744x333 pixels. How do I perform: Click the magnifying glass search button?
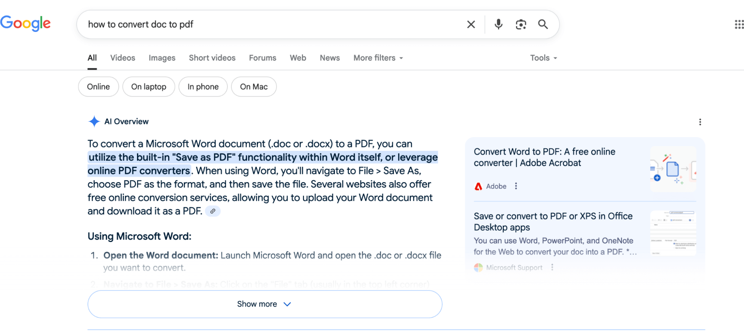click(543, 25)
